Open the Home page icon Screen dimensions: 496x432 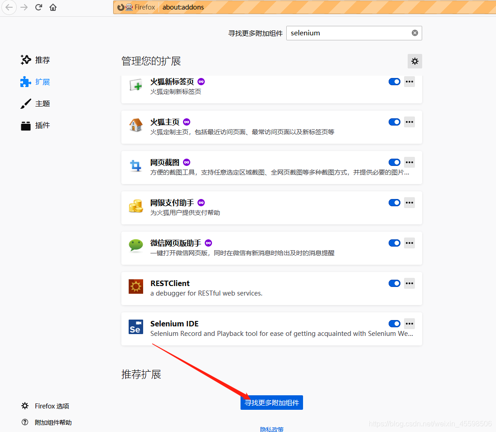point(53,7)
